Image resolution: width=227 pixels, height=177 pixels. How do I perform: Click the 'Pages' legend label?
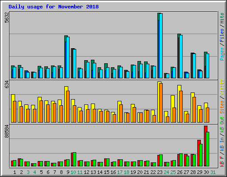click(x=222, y=54)
